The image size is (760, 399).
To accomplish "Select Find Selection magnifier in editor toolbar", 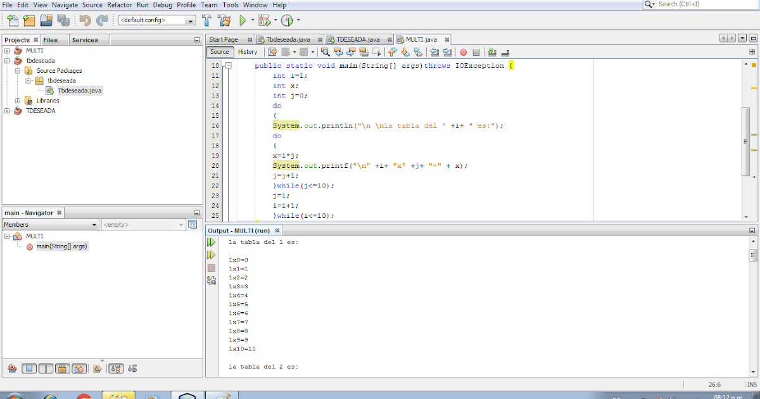I will click(x=325, y=52).
